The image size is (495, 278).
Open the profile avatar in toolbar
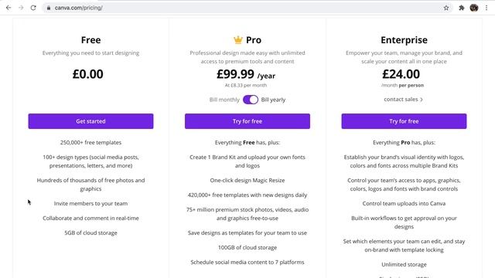point(474,8)
